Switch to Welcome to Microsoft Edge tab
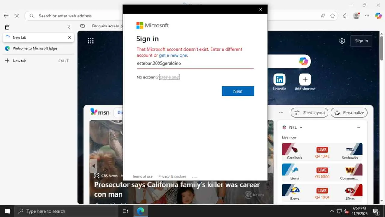 [x=38, y=48]
